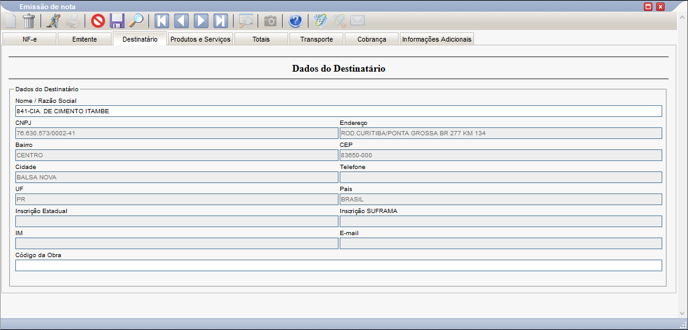Click the scrollbar down arrow

point(682,313)
